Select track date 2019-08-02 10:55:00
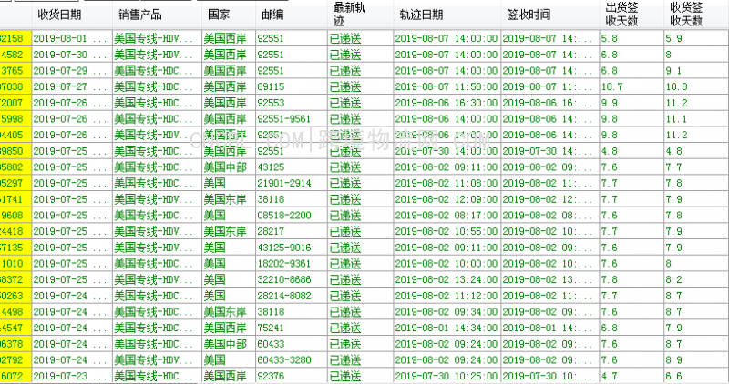Screen dimensions: 729x384 coord(447,231)
